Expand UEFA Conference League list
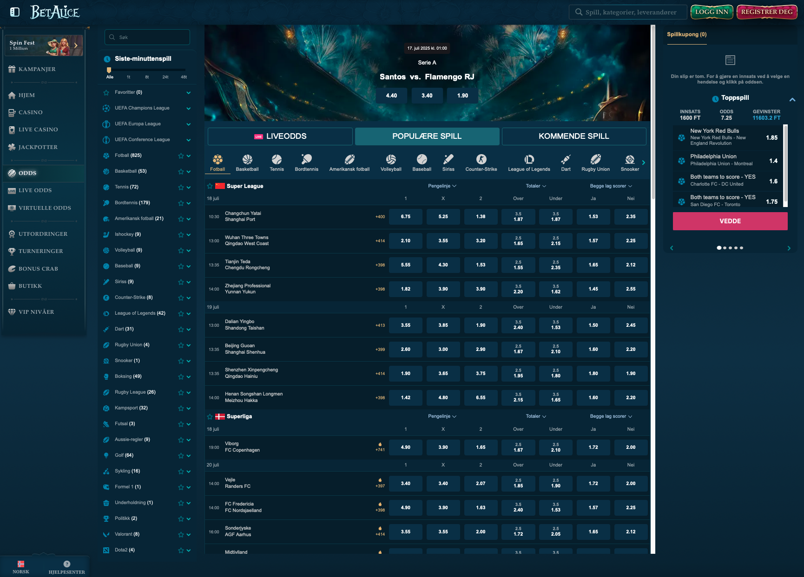The image size is (804, 577). (189, 140)
